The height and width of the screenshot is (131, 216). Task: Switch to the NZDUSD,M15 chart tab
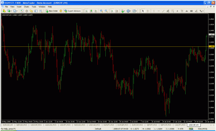tap(80, 125)
